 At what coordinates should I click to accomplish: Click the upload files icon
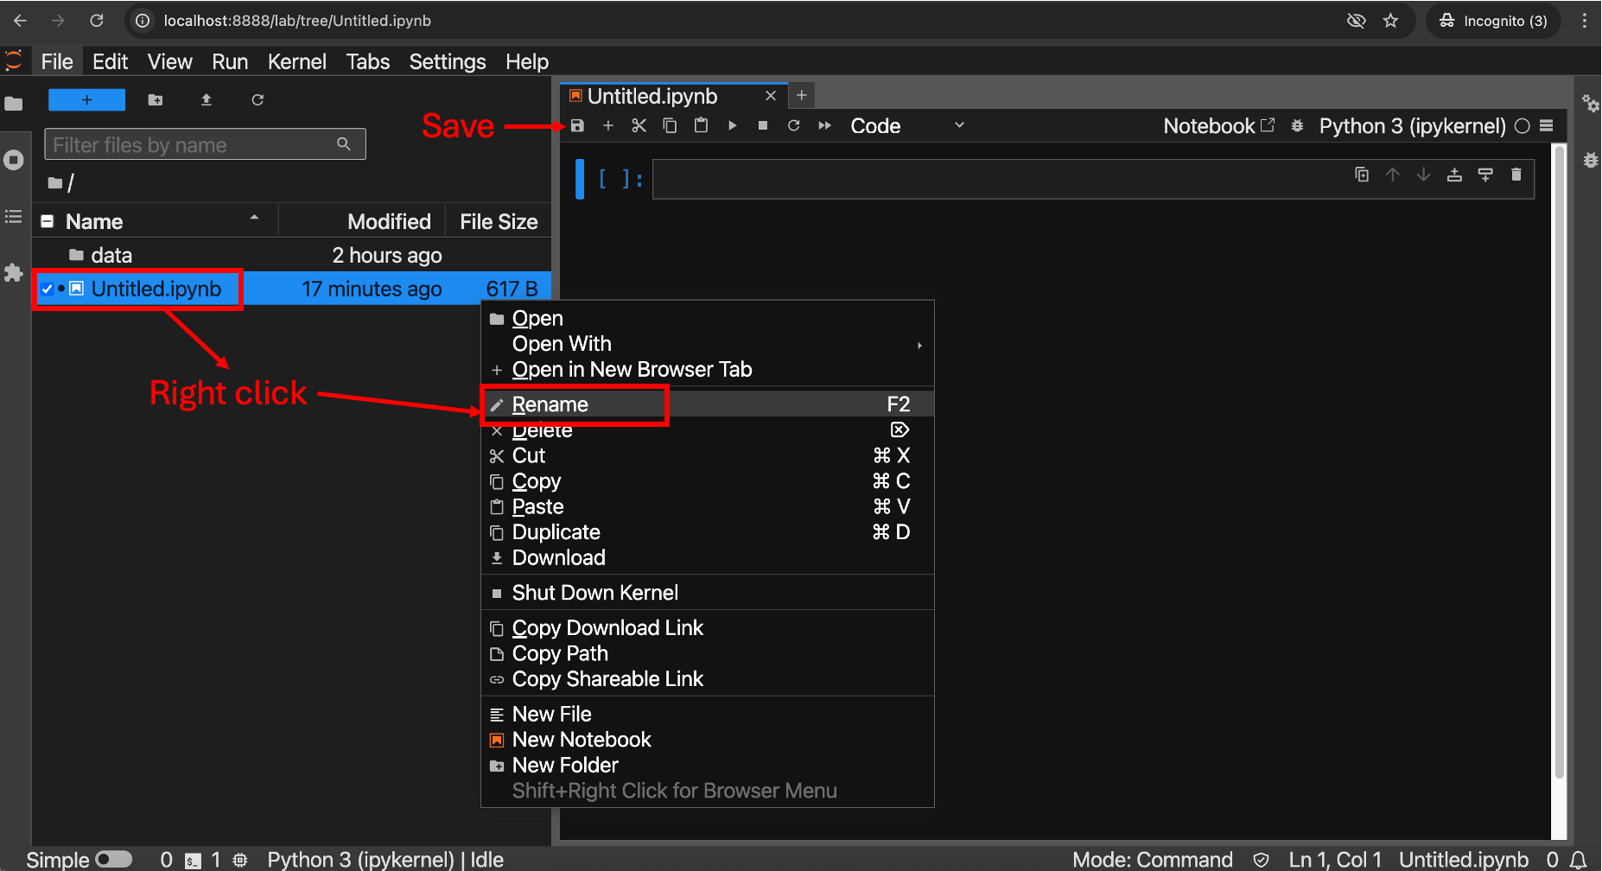click(x=206, y=100)
